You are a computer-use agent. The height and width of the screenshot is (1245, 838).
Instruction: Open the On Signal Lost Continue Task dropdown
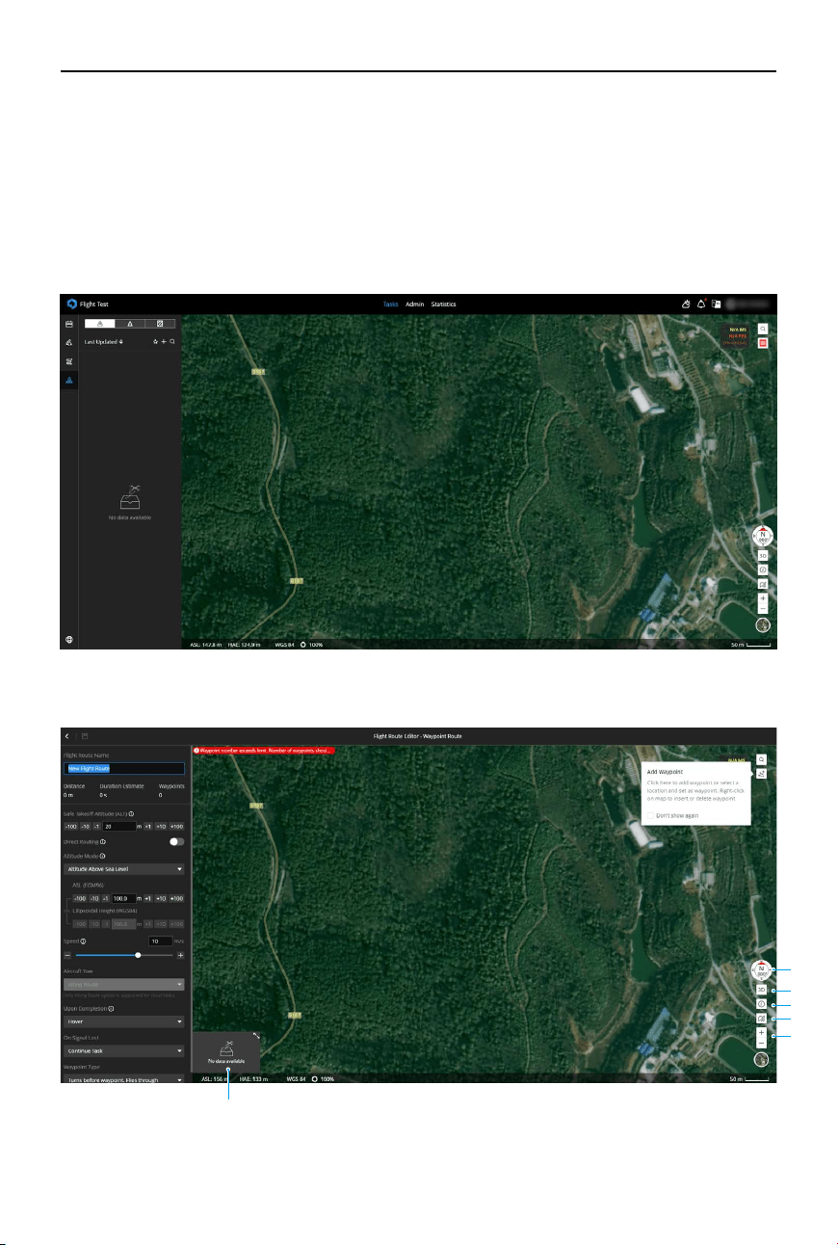tap(123, 1050)
